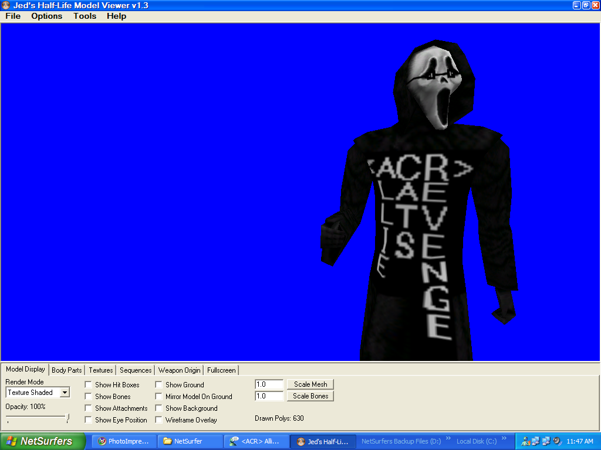
Task: Switch to the Fullscreen tab
Action: point(221,370)
